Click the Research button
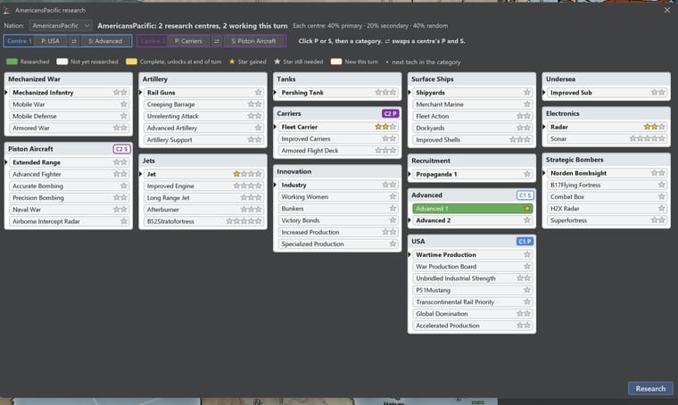The width and height of the screenshot is (678, 405). click(650, 388)
